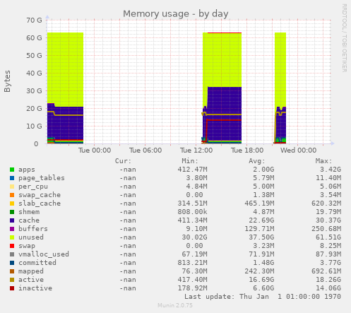Screen dimensions: 351x313
Task: Select the 'swap' legend label
Action: [x=27, y=246]
